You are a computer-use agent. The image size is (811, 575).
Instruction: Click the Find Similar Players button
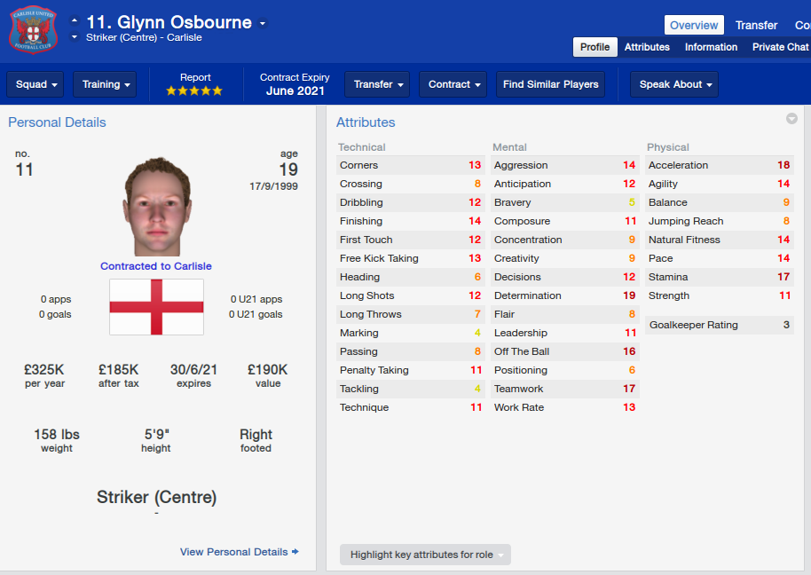(550, 84)
